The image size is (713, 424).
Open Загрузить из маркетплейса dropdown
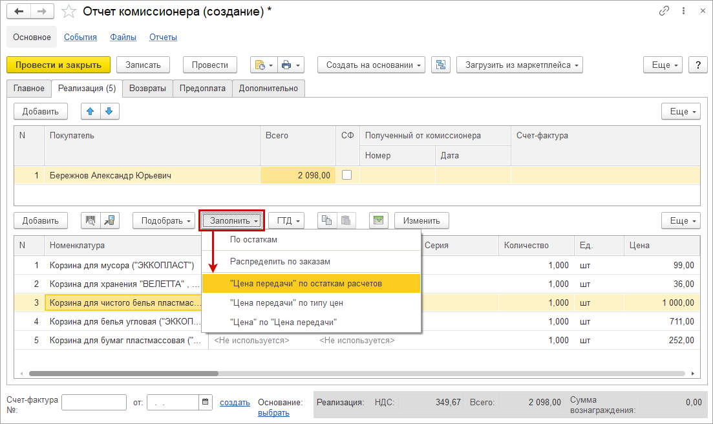(520, 65)
